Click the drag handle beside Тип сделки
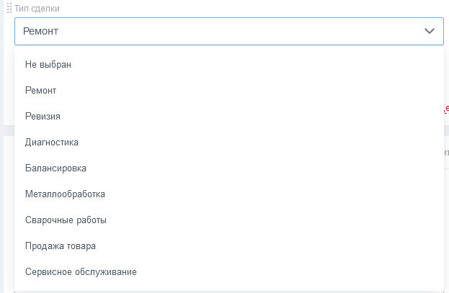 point(9,9)
